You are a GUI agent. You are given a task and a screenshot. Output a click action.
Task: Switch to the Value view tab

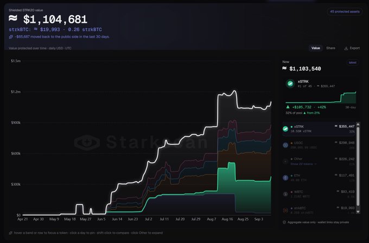316,48
